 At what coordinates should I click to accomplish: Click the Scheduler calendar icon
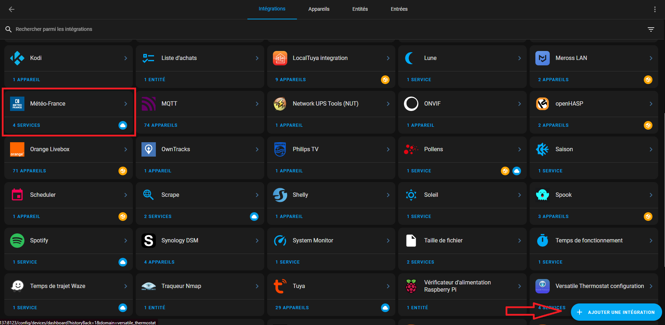17,195
